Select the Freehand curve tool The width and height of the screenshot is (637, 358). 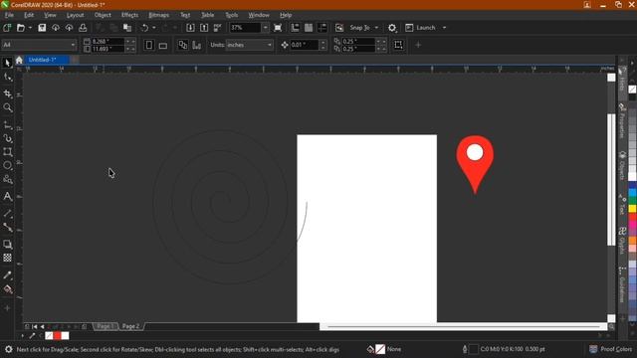[7, 125]
